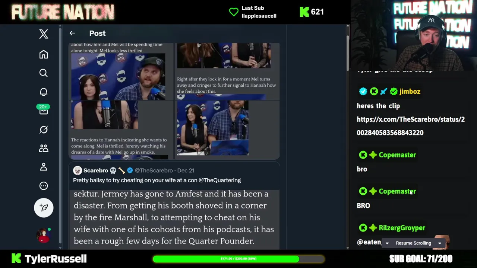The height and width of the screenshot is (268, 477).
Task: Expand arrow right of Resume Scrolling
Action: pos(440,243)
